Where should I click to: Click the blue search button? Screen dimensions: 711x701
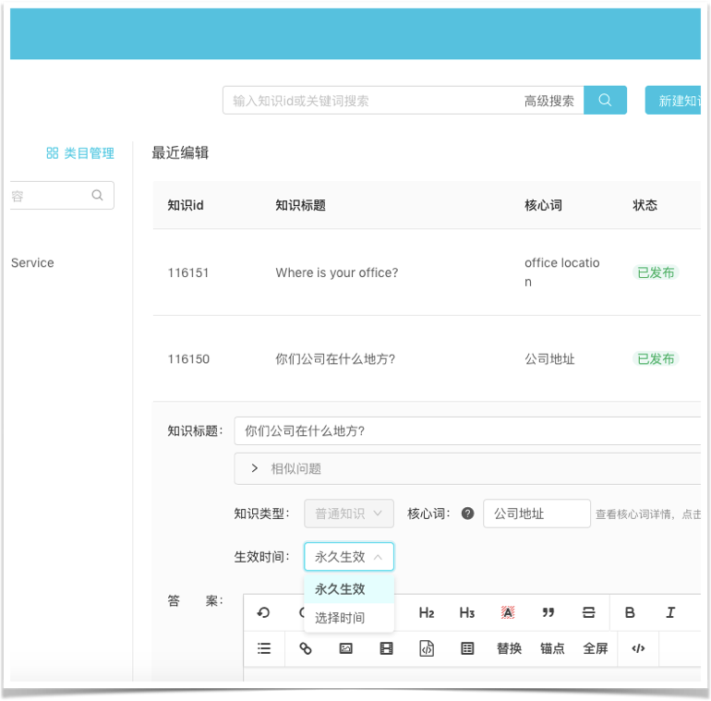point(605,101)
